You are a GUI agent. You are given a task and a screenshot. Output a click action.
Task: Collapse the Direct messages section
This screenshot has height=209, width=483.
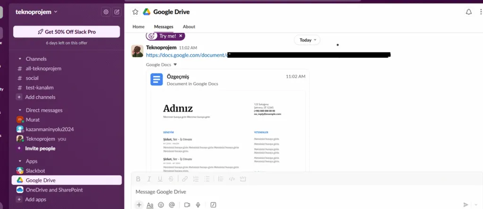[x=20, y=110]
